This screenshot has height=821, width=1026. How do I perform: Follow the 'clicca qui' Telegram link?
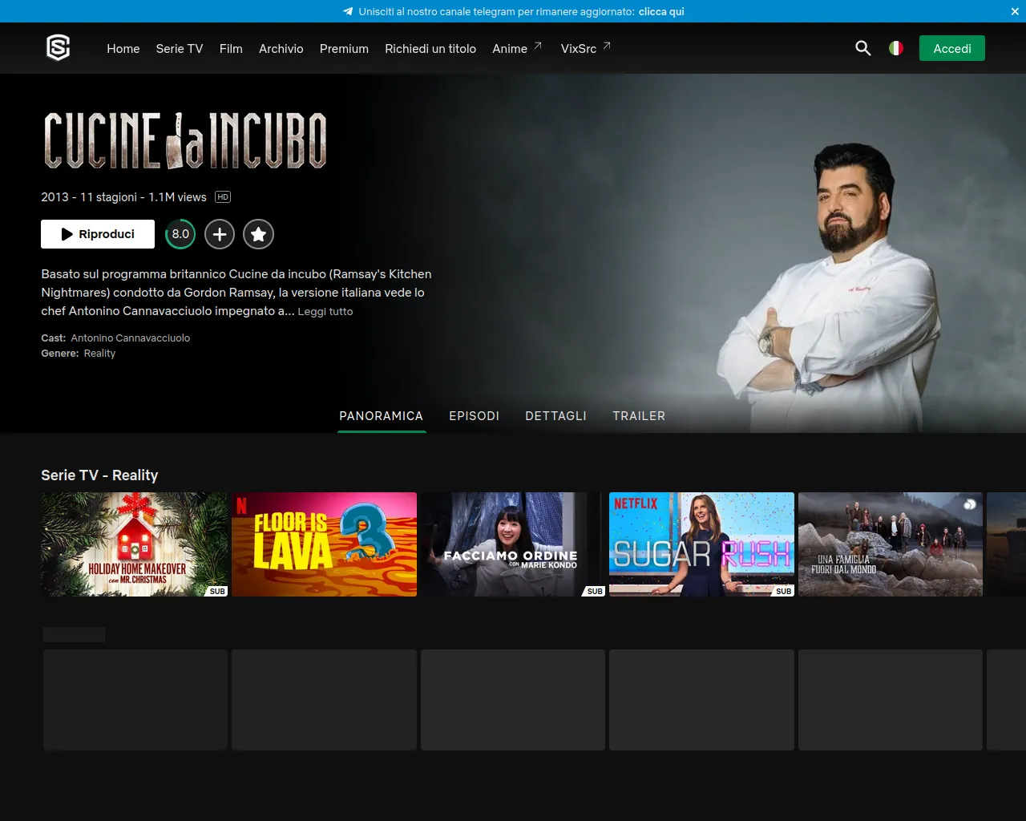point(661,11)
